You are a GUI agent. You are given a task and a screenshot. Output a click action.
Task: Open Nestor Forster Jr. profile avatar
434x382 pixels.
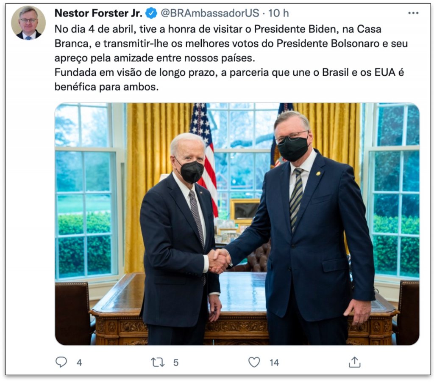(x=28, y=23)
